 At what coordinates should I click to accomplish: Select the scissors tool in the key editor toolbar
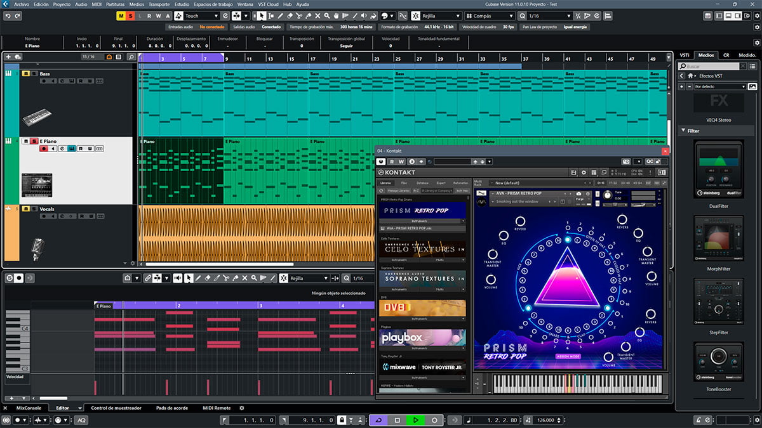click(227, 278)
